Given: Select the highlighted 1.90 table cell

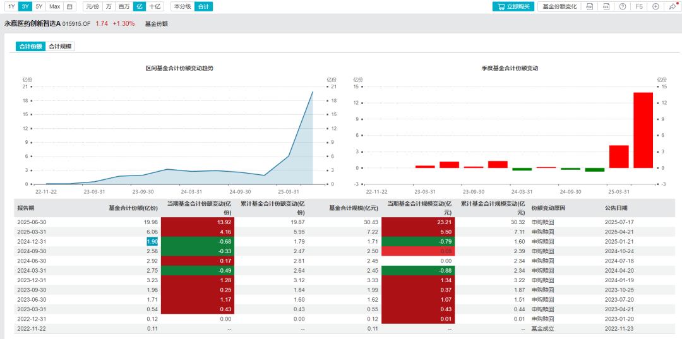Looking at the screenshot, I should [x=152, y=241].
